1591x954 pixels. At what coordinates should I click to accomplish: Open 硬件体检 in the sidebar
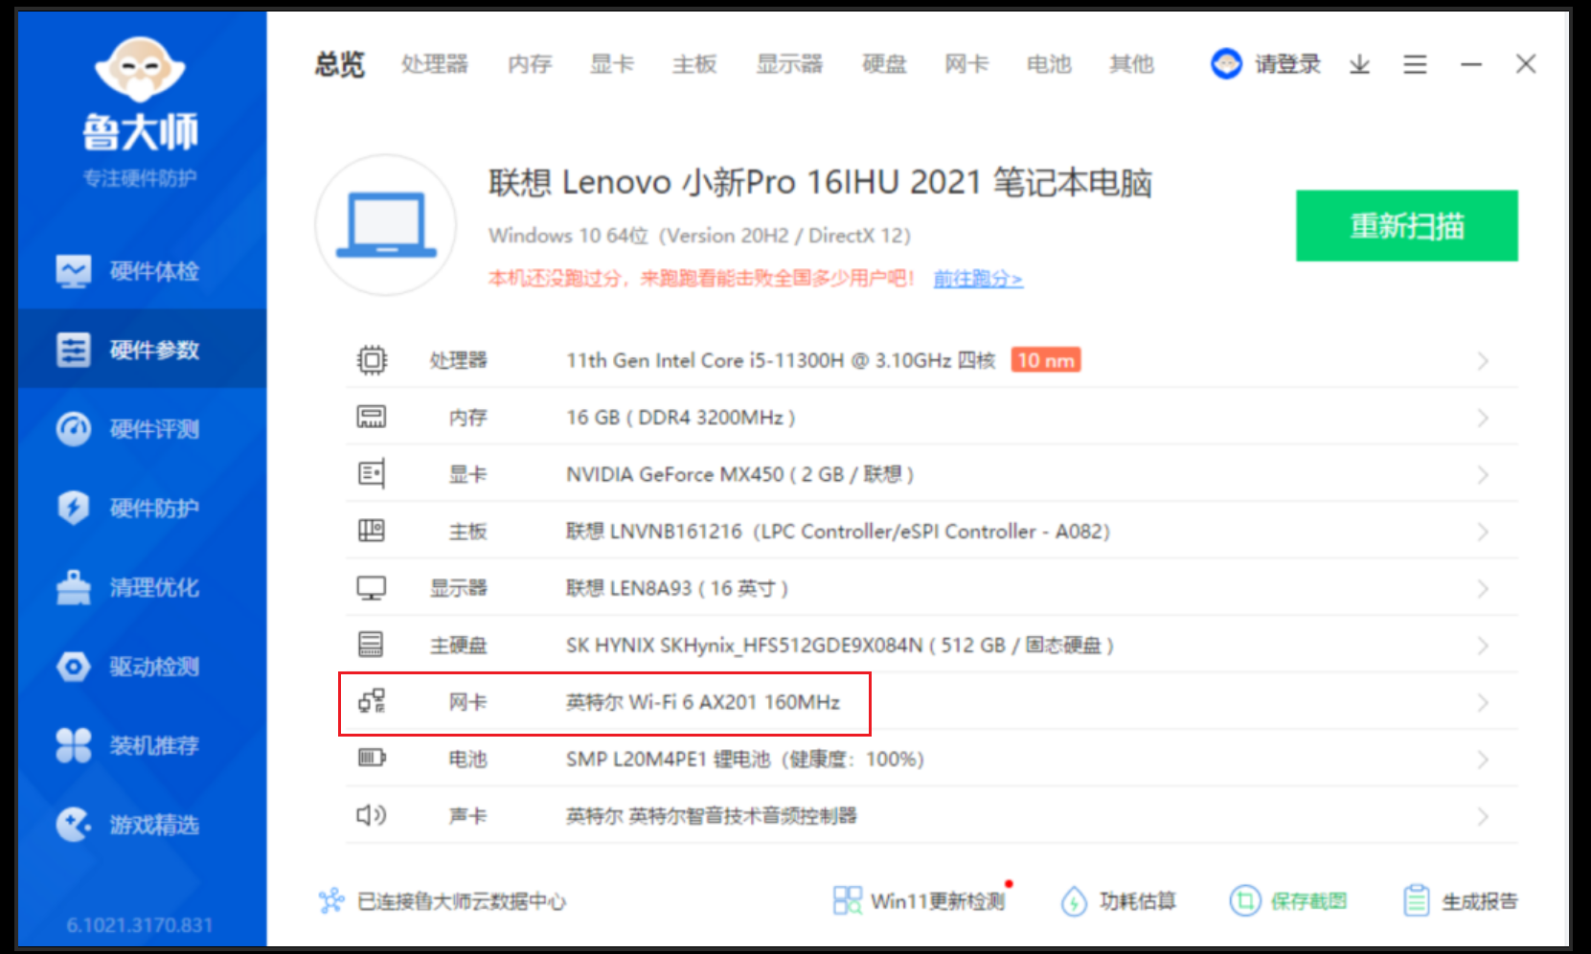point(142,272)
